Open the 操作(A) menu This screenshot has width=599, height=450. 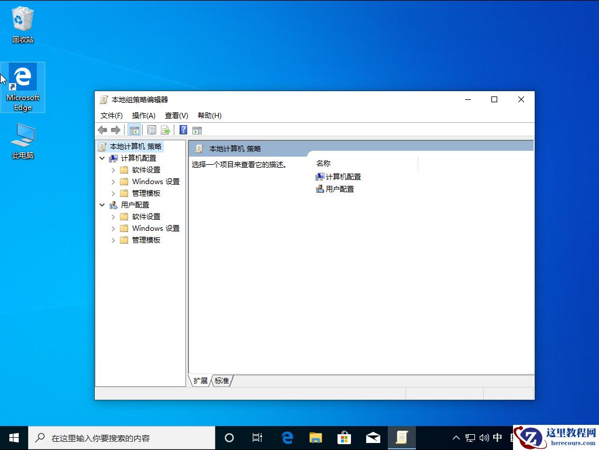click(144, 115)
